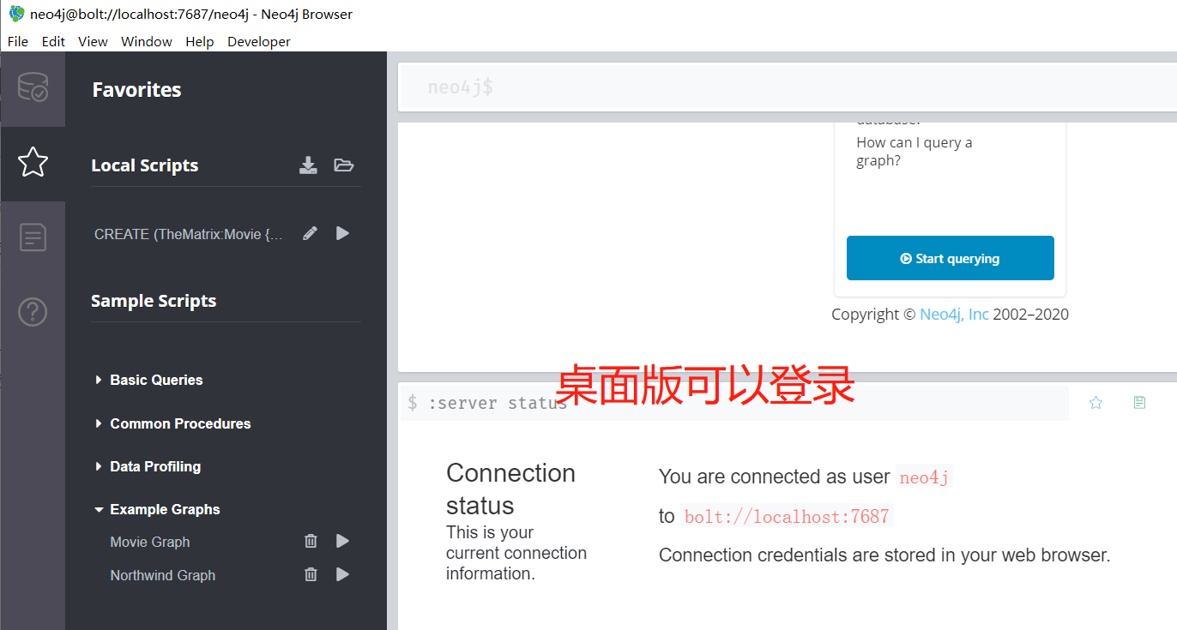Click the Sample Scripts heading
The width and height of the screenshot is (1177, 630).
tap(154, 301)
